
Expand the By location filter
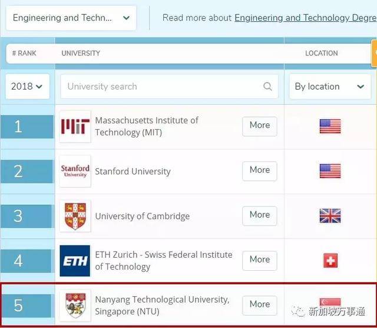pyautogui.click(x=329, y=87)
